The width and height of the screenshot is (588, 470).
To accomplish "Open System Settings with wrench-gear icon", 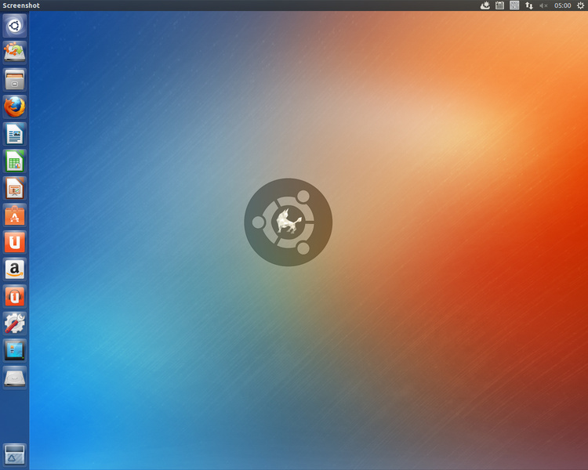I will [x=15, y=324].
